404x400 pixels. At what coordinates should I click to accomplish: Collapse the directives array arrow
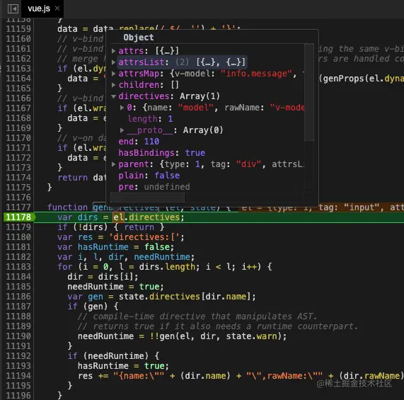click(113, 96)
